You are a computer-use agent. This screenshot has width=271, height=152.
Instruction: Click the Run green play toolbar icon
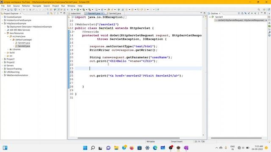(78, 10)
